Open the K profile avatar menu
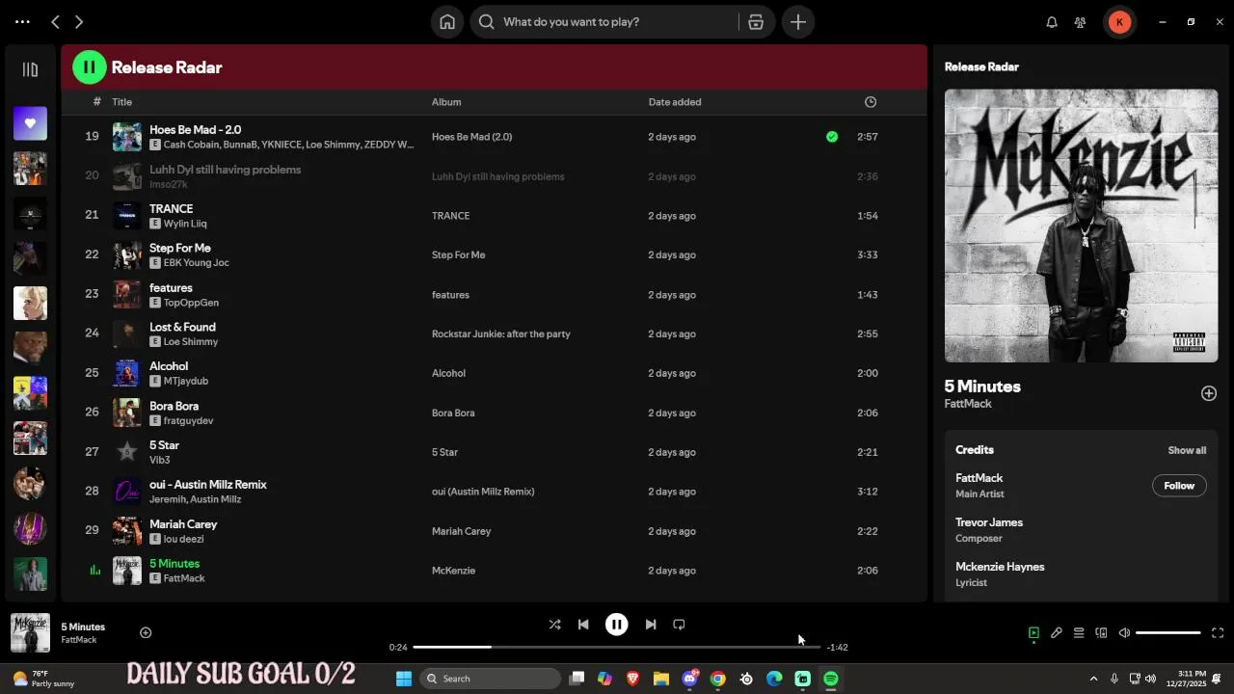1234x694 pixels. click(x=1119, y=22)
